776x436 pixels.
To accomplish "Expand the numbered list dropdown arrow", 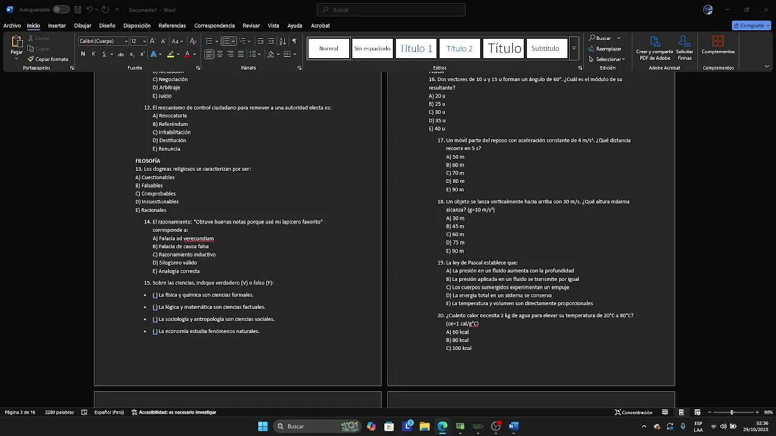I will 233,41.
